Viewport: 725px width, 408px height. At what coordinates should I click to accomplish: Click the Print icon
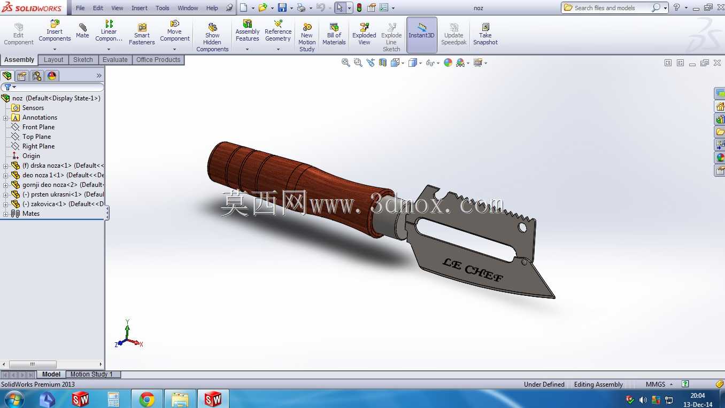point(301,7)
